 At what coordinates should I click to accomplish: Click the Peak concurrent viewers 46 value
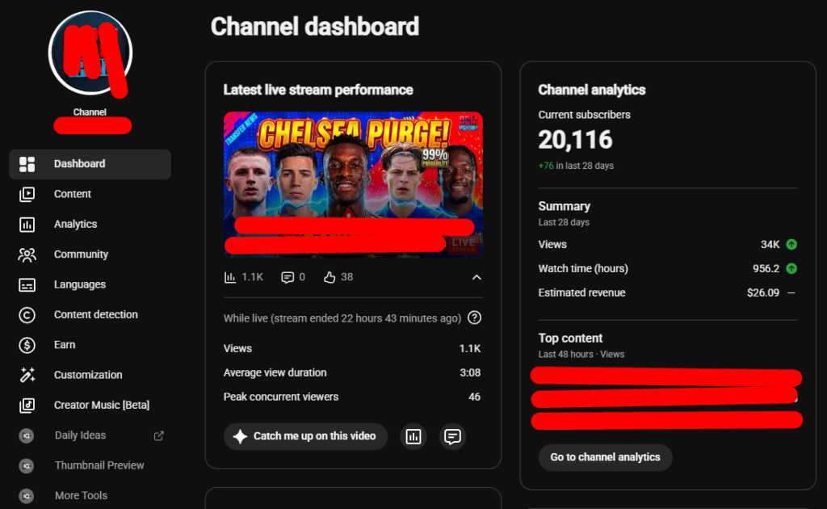(x=475, y=397)
